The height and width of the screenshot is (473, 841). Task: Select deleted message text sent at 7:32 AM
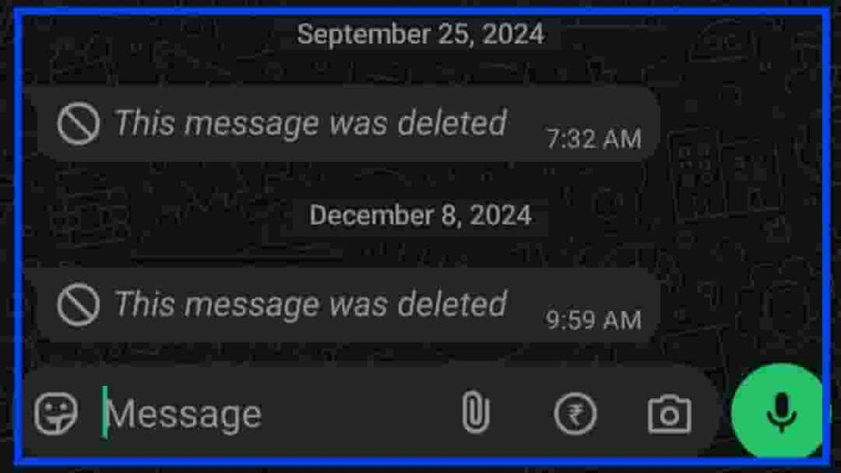[x=310, y=123]
